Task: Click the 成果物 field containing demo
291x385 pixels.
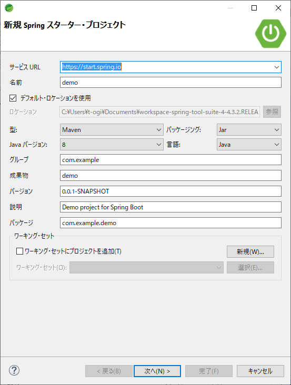Action: [x=170, y=176]
